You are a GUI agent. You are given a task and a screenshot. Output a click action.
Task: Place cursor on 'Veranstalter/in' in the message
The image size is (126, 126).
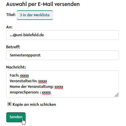[x=23, y=81]
